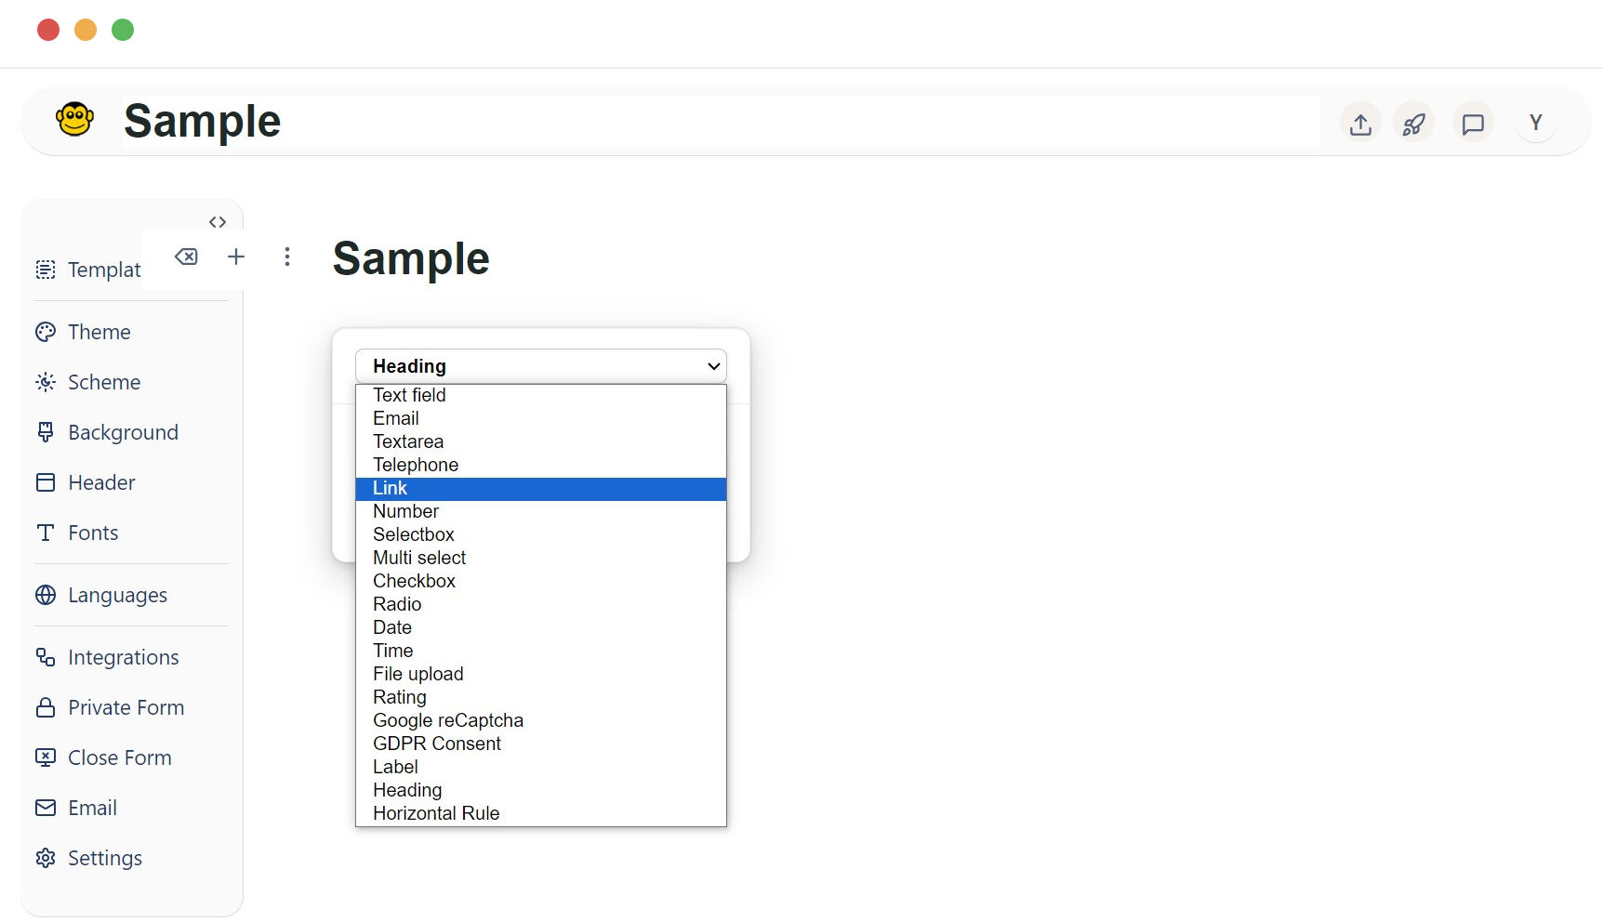Click the Settings gear icon
This screenshot has height=922, width=1603.
click(46, 858)
